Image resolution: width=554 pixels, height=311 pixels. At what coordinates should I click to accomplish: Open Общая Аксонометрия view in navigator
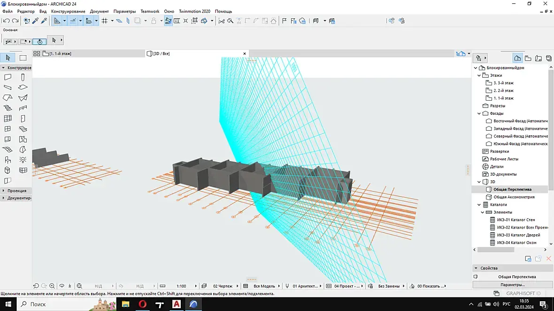[514, 197]
